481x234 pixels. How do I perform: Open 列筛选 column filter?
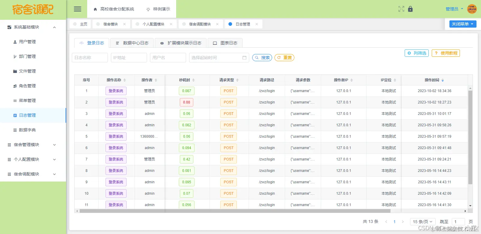click(417, 53)
